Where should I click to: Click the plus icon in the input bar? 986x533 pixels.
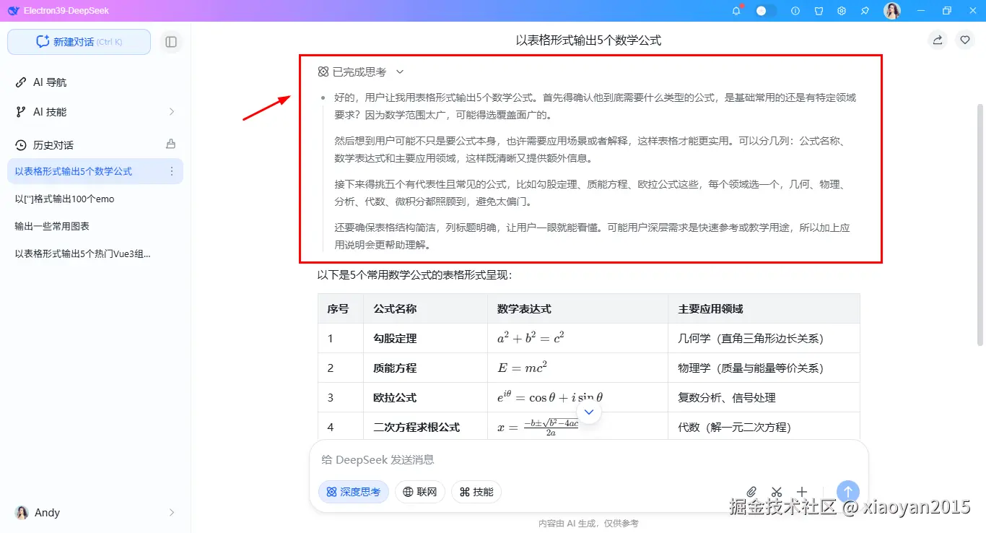click(x=802, y=492)
